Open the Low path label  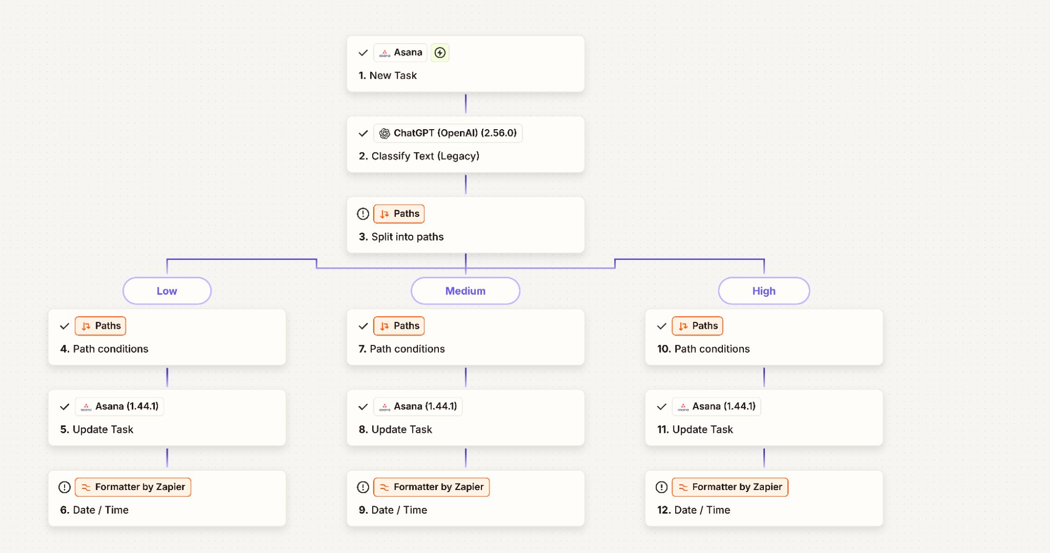[x=166, y=290]
